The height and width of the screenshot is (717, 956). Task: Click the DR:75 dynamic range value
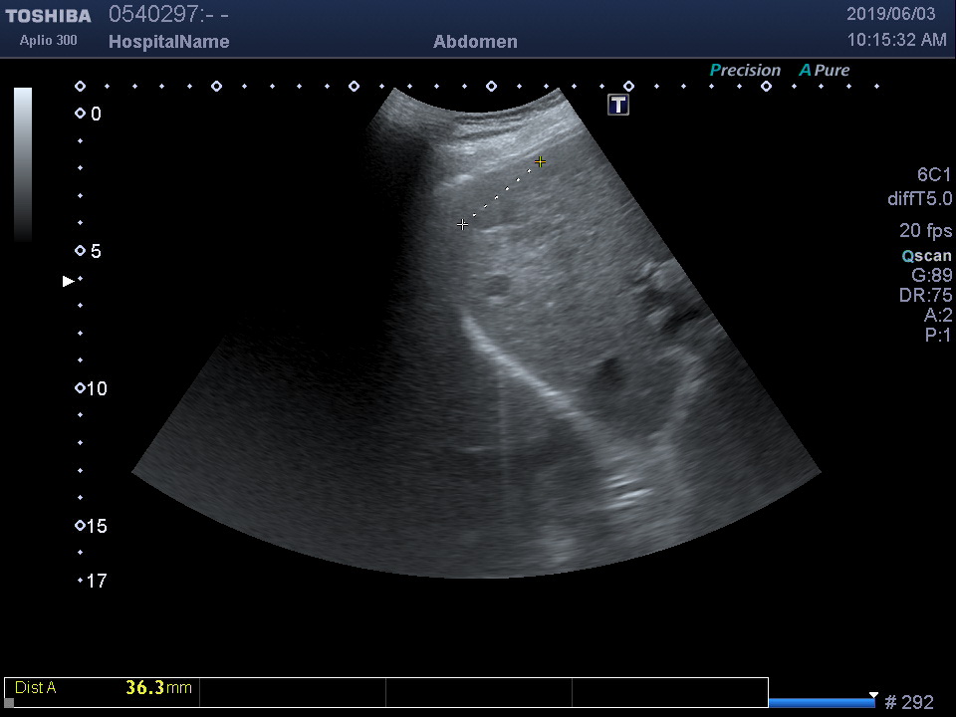(925, 296)
